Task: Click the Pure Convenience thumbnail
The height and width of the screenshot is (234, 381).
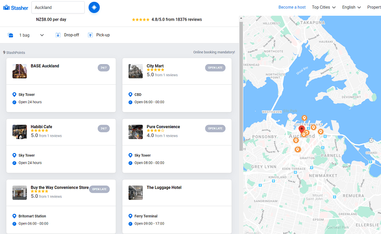Action: (136, 132)
